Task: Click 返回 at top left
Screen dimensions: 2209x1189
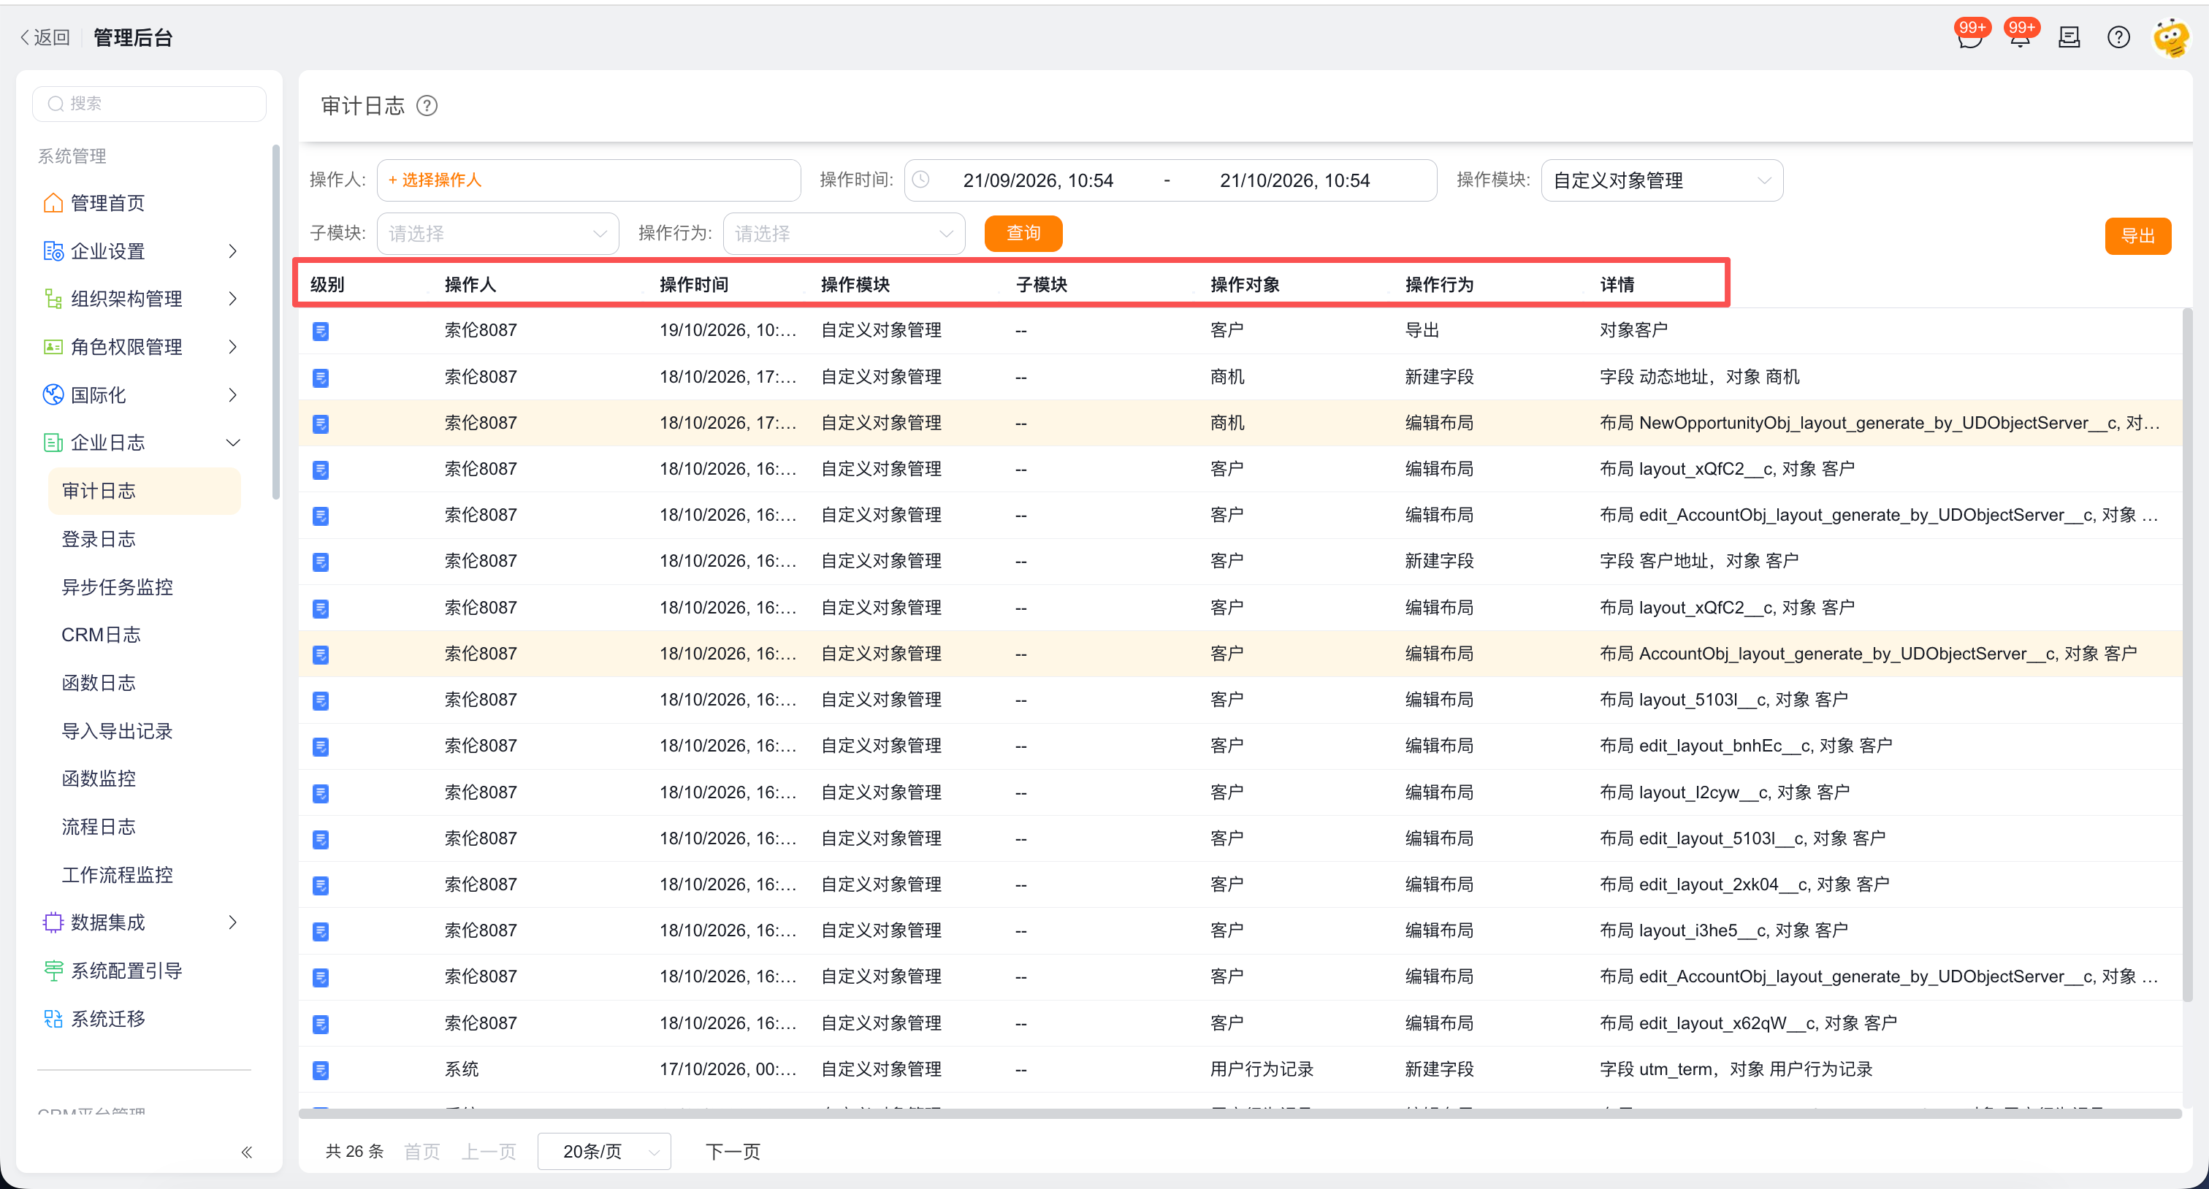Action: (45, 37)
